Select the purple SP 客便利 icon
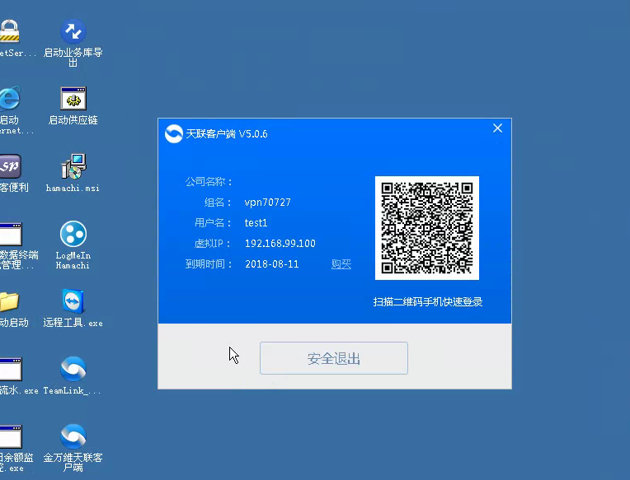This screenshot has width=630, height=480. click(x=11, y=166)
